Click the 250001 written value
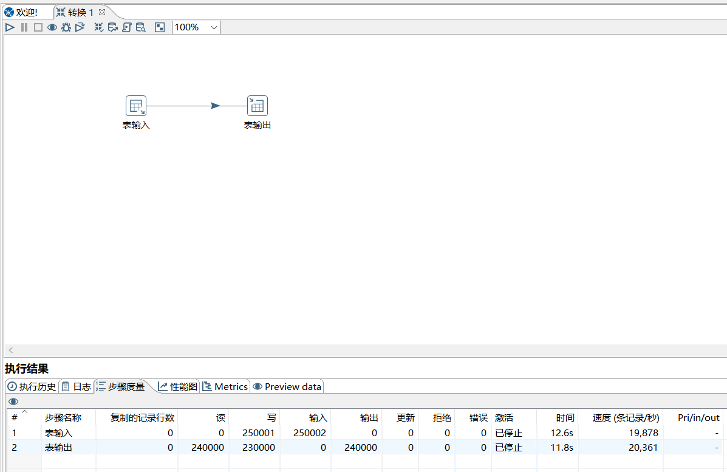The image size is (727, 472). (258, 433)
